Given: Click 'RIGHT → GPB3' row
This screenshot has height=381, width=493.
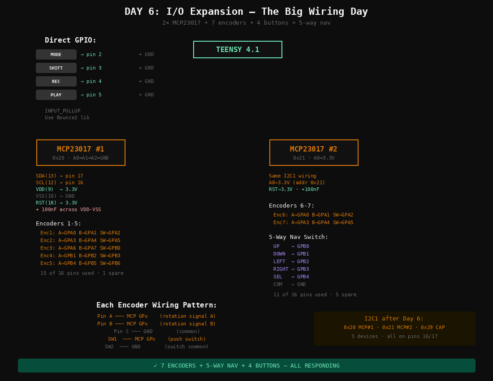Looking at the screenshot, I should (291, 269).
